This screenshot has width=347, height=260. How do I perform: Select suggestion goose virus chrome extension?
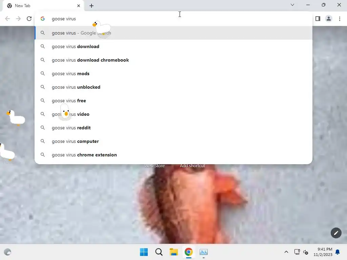(x=173, y=155)
